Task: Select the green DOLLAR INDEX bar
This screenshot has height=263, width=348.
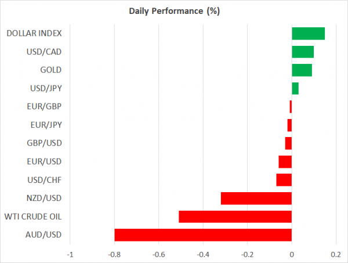Action: (x=308, y=33)
